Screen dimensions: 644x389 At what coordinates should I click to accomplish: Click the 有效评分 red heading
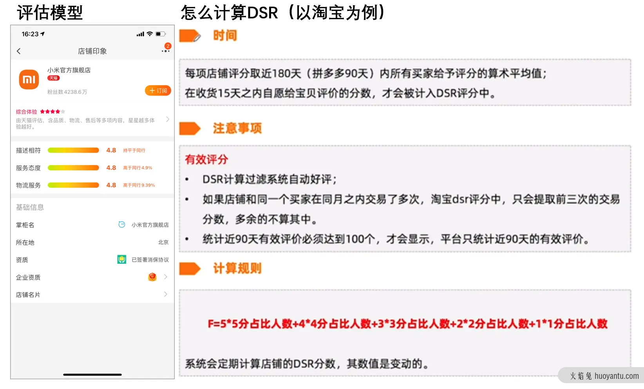pyautogui.click(x=206, y=159)
